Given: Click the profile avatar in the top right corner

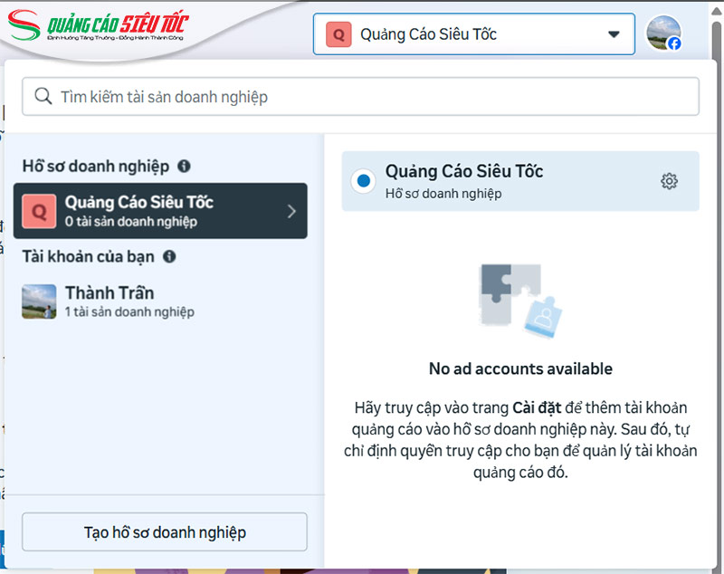Looking at the screenshot, I should tap(664, 33).
